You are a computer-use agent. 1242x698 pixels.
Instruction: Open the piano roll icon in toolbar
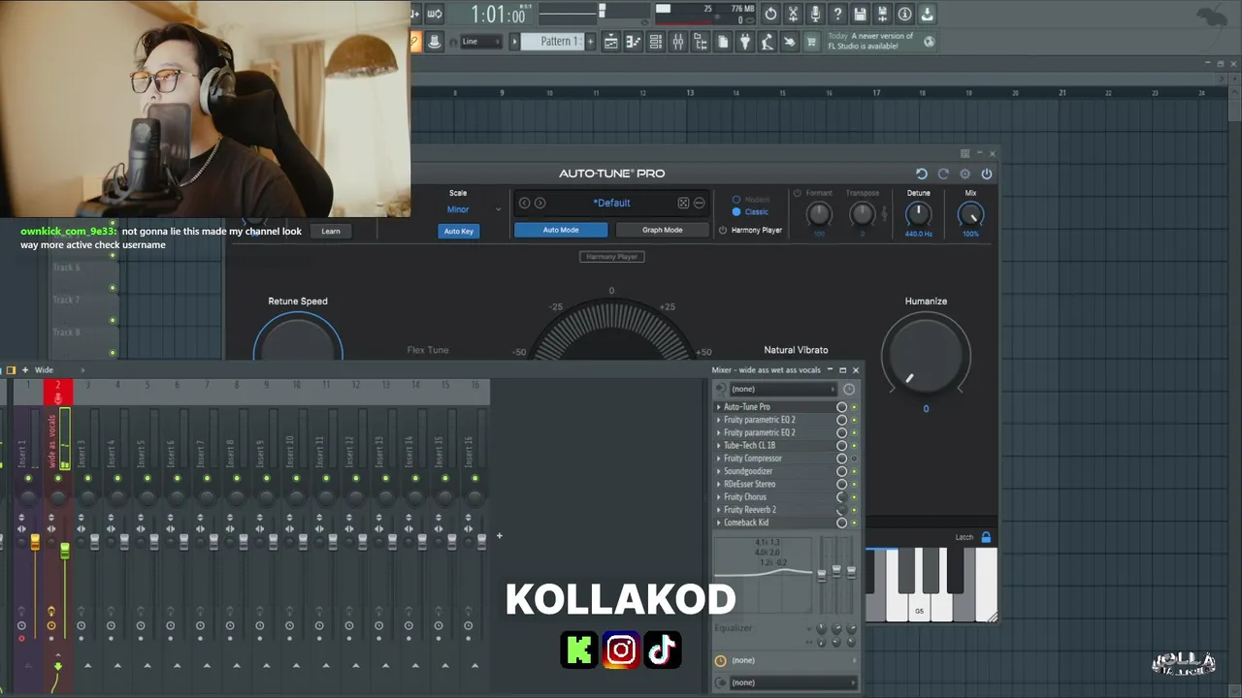pos(634,42)
